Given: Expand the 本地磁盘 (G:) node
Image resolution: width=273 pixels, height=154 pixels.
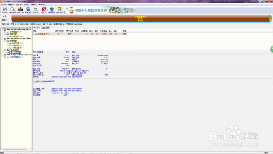Looking at the screenshot, I should [x=8, y=48].
